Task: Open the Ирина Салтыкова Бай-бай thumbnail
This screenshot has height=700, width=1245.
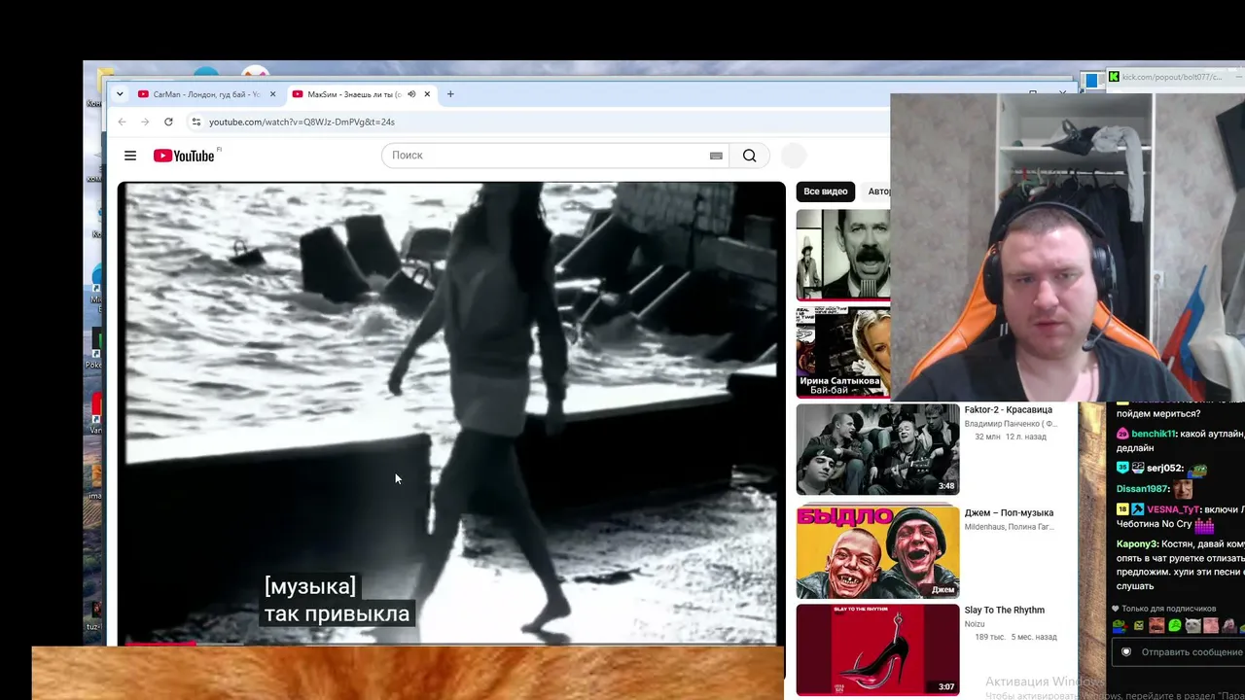Action: [843, 352]
